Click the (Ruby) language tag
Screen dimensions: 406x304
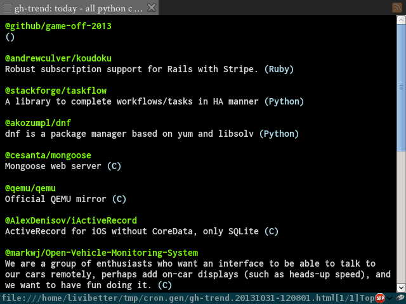279,69
